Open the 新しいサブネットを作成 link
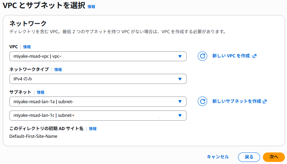Viewport: 287px width, 164px height. click(x=237, y=101)
